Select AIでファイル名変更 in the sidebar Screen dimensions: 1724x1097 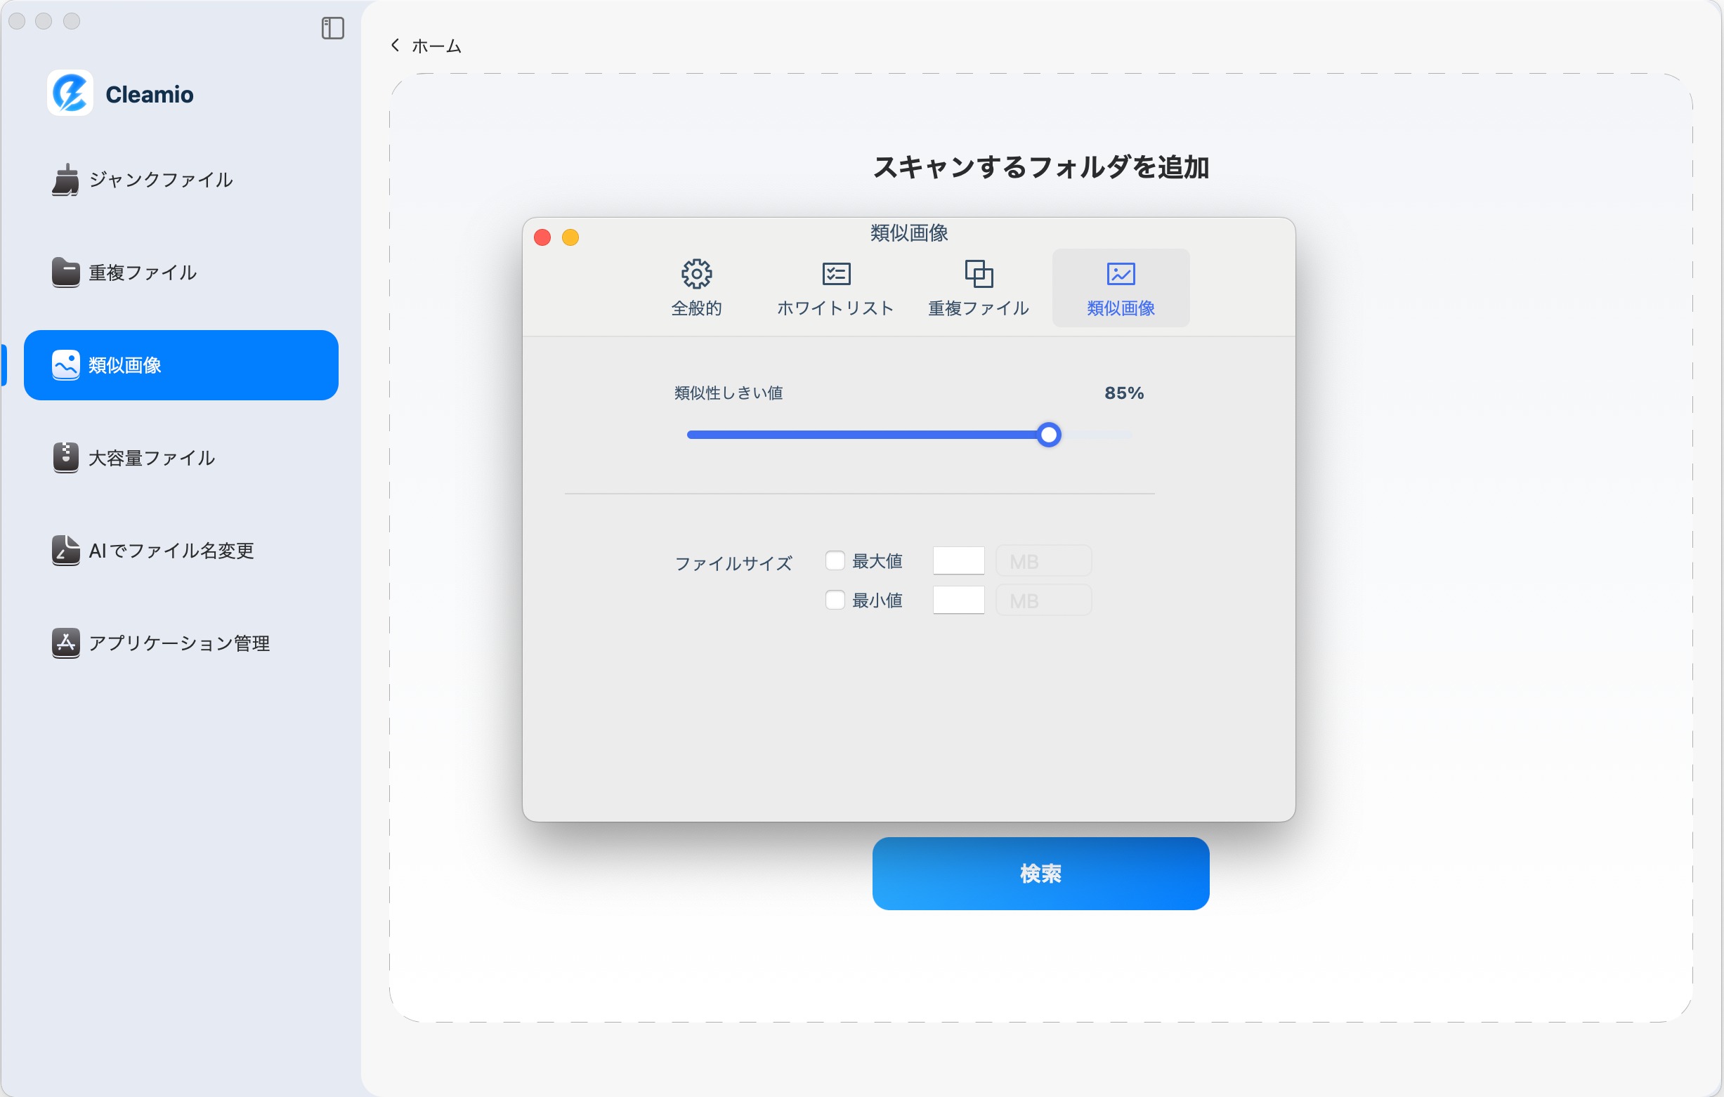[170, 551]
